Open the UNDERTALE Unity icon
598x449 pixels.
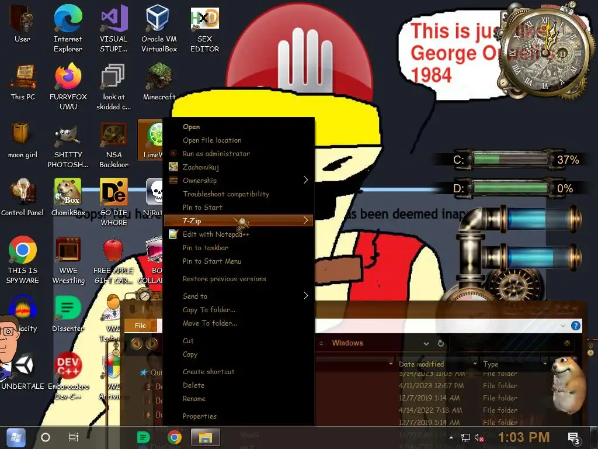(23, 371)
